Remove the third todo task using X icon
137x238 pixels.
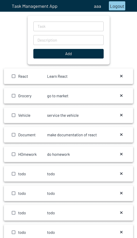pyautogui.click(x=121, y=213)
